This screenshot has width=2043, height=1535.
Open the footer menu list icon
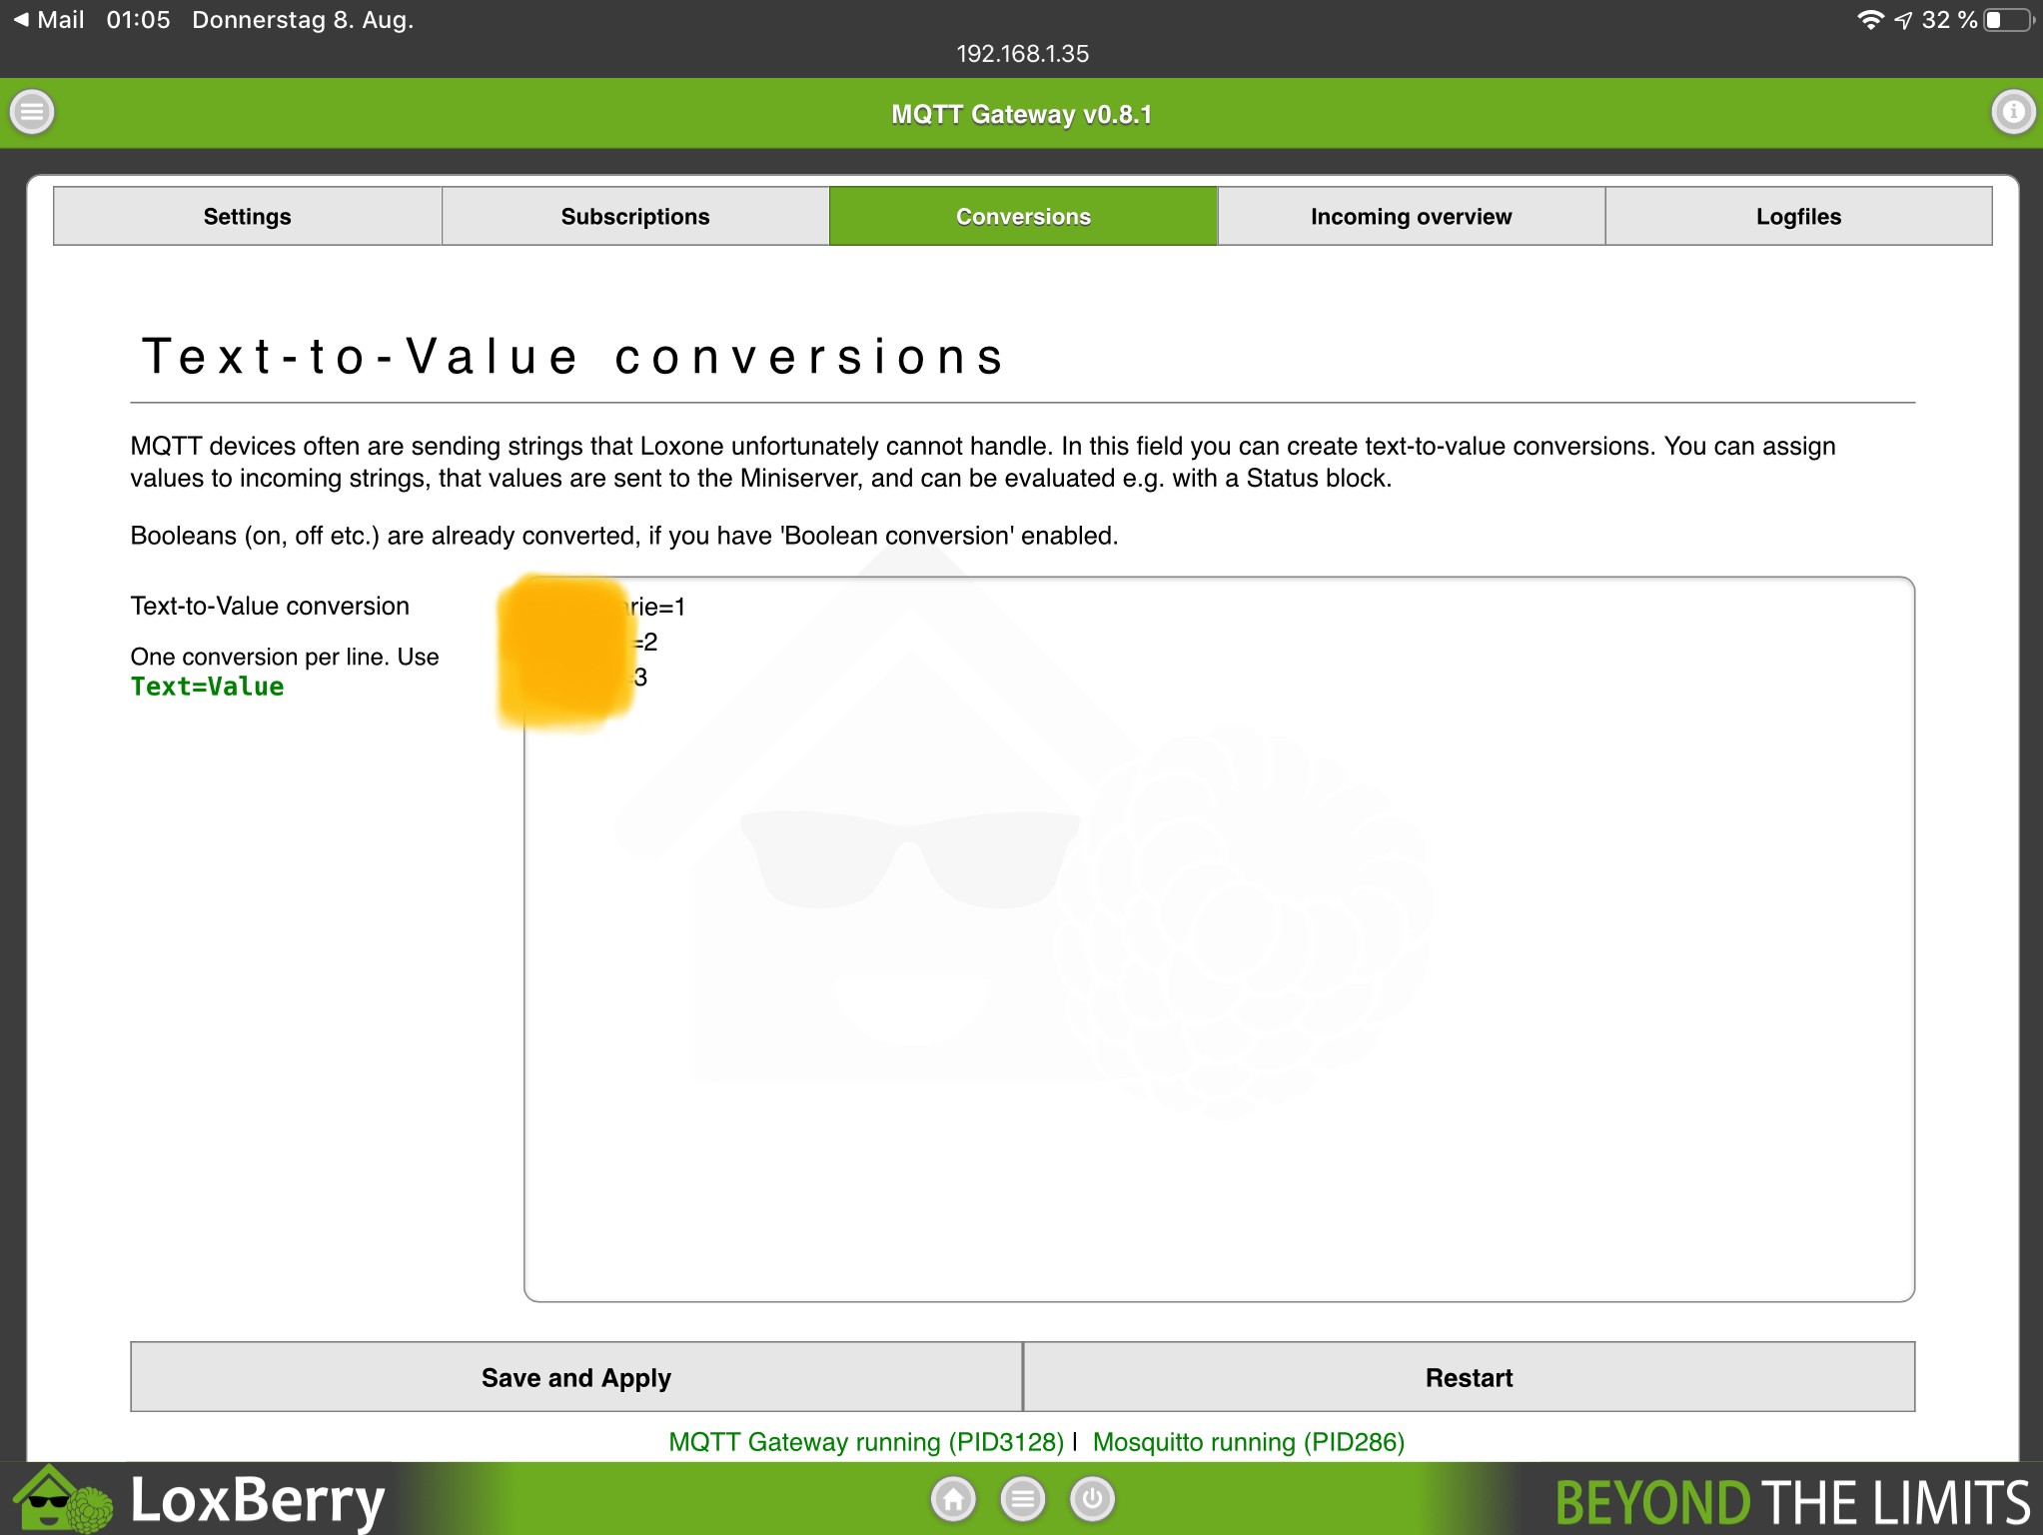(1022, 1498)
